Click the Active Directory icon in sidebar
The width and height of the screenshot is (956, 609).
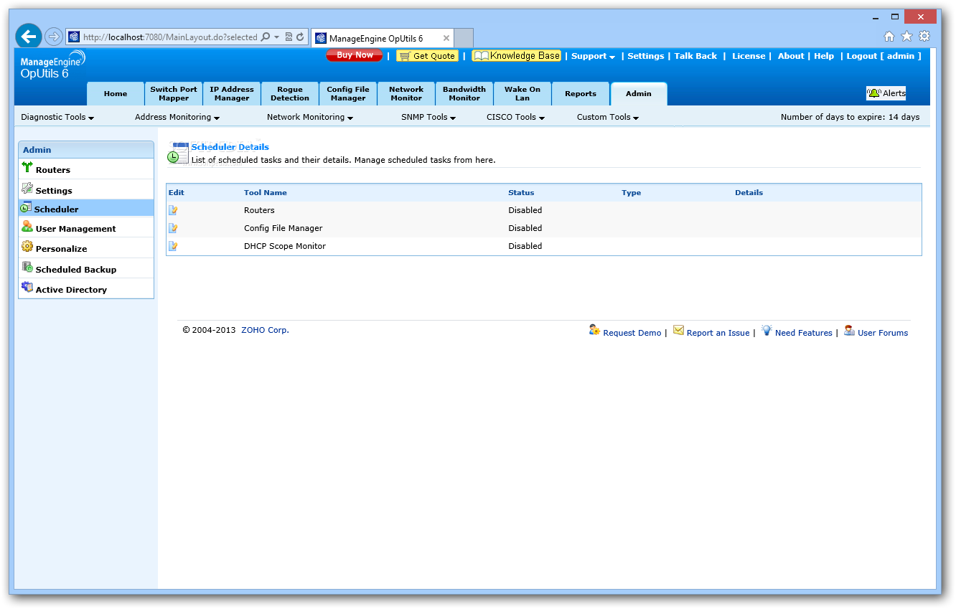click(27, 287)
